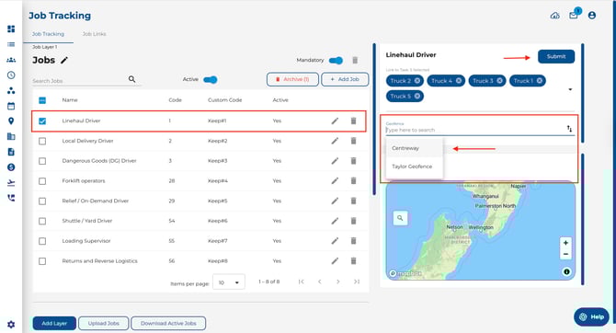
Task: Check the Forklift operators checkbox
Action: (42, 181)
